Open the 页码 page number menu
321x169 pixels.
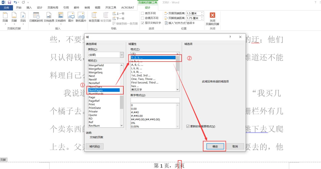coord(23,18)
